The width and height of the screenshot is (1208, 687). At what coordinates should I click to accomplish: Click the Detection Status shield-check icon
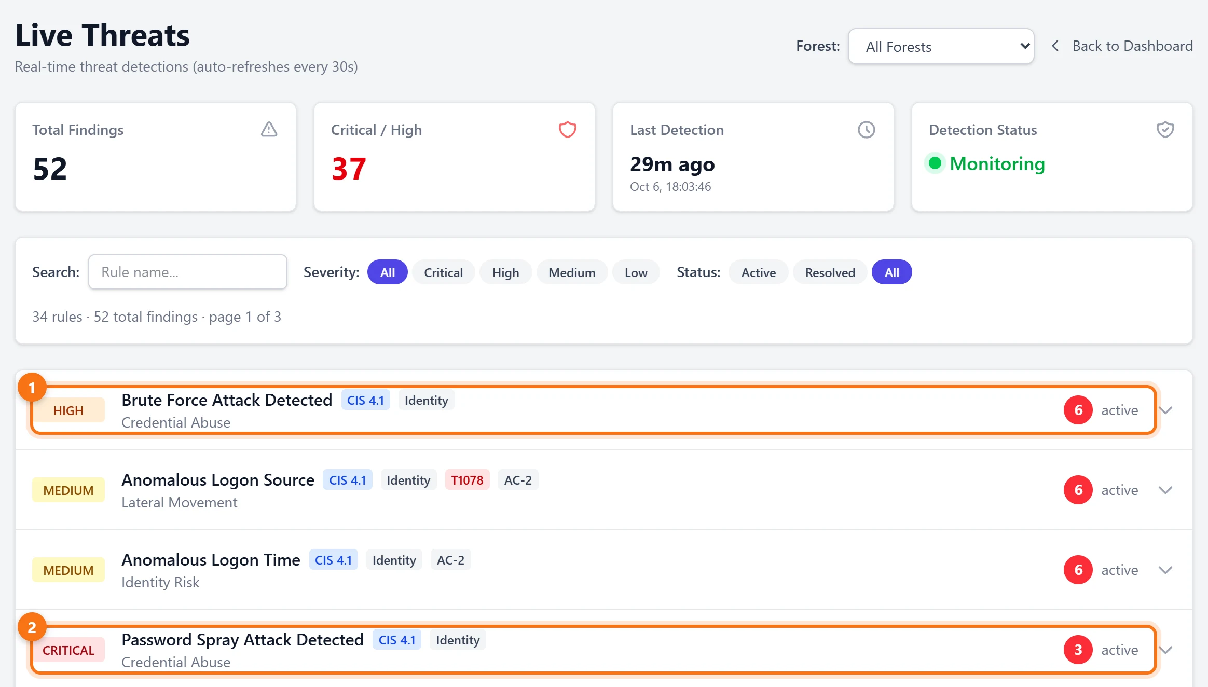coord(1165,129)
